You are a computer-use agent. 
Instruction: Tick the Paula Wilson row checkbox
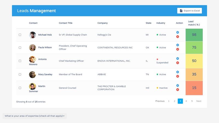pos(20,48)
